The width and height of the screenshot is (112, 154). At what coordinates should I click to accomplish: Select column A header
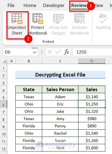11,61
